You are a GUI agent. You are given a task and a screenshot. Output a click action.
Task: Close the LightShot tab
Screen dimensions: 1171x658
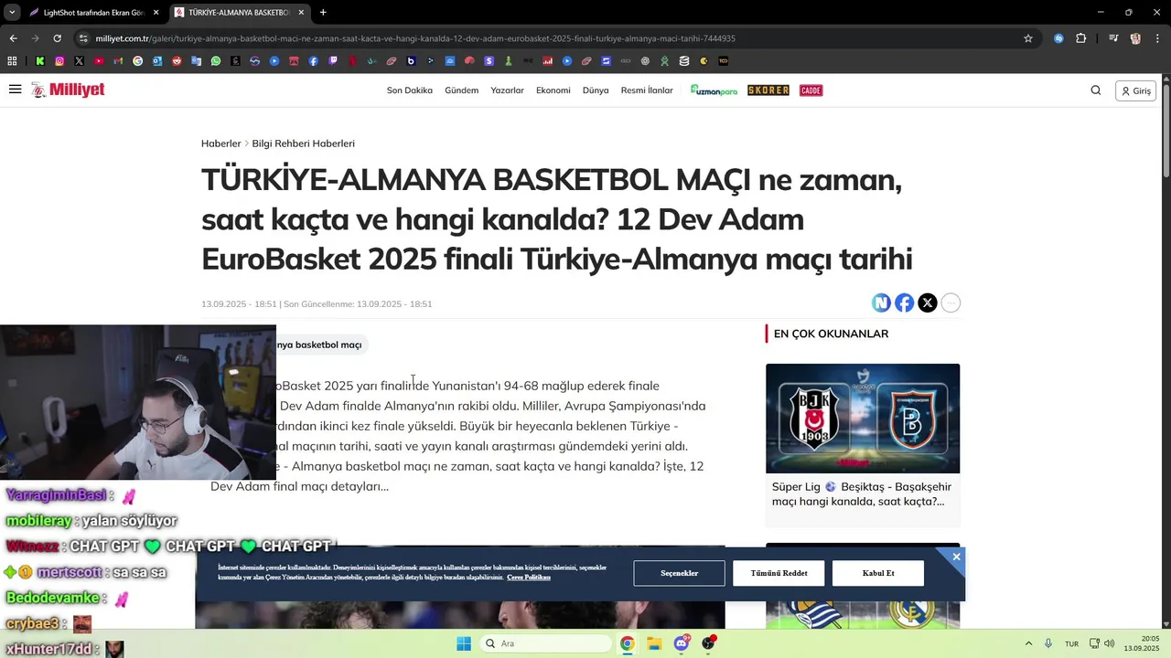coord(156,13)
